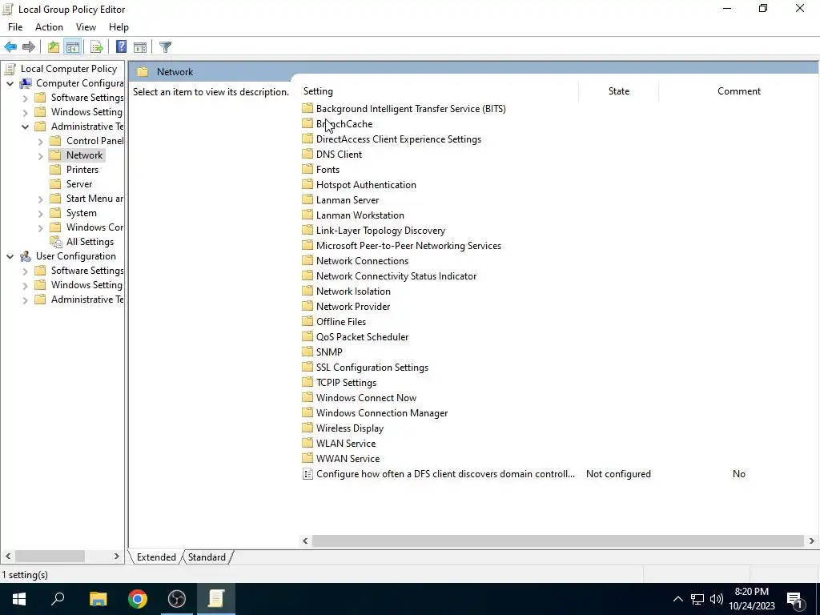This screenshot has height=615, width=820.
Task: Open the Action menu
Action: point(49,27)
